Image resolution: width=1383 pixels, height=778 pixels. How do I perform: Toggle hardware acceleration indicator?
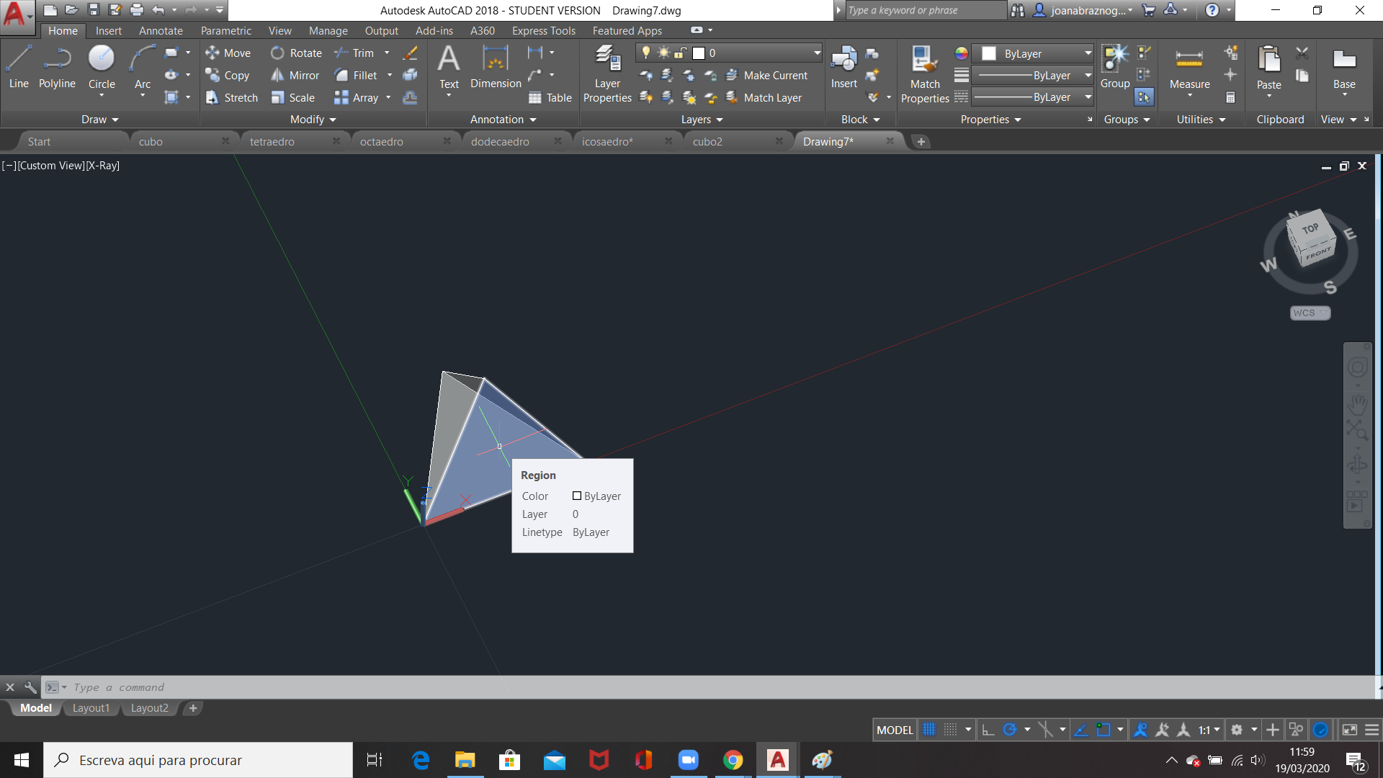(1320, 730)
